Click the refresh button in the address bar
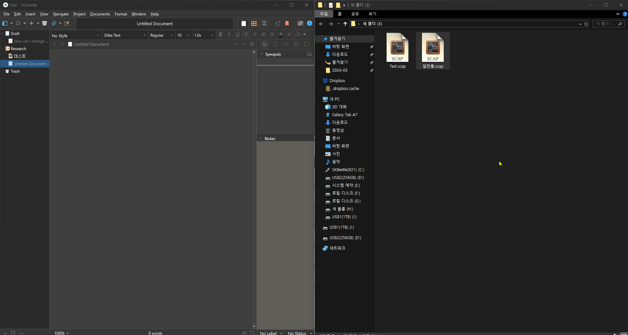 point(586,24)
